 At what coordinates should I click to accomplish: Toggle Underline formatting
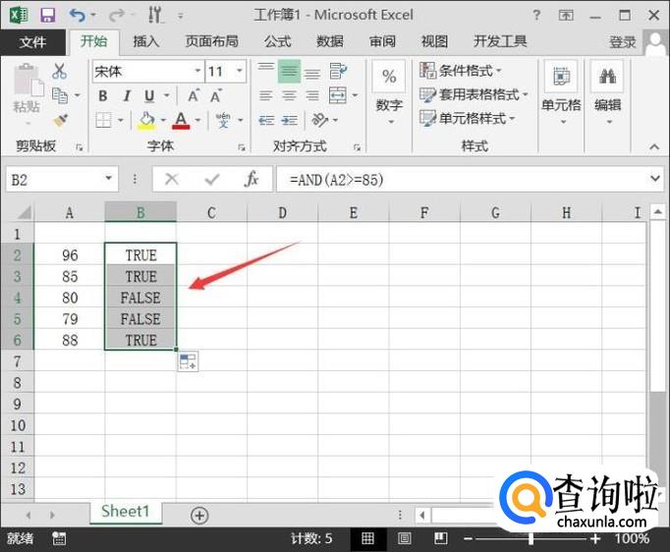pos(149,95)
